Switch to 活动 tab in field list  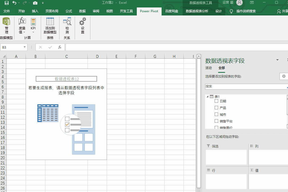(208, 68)
